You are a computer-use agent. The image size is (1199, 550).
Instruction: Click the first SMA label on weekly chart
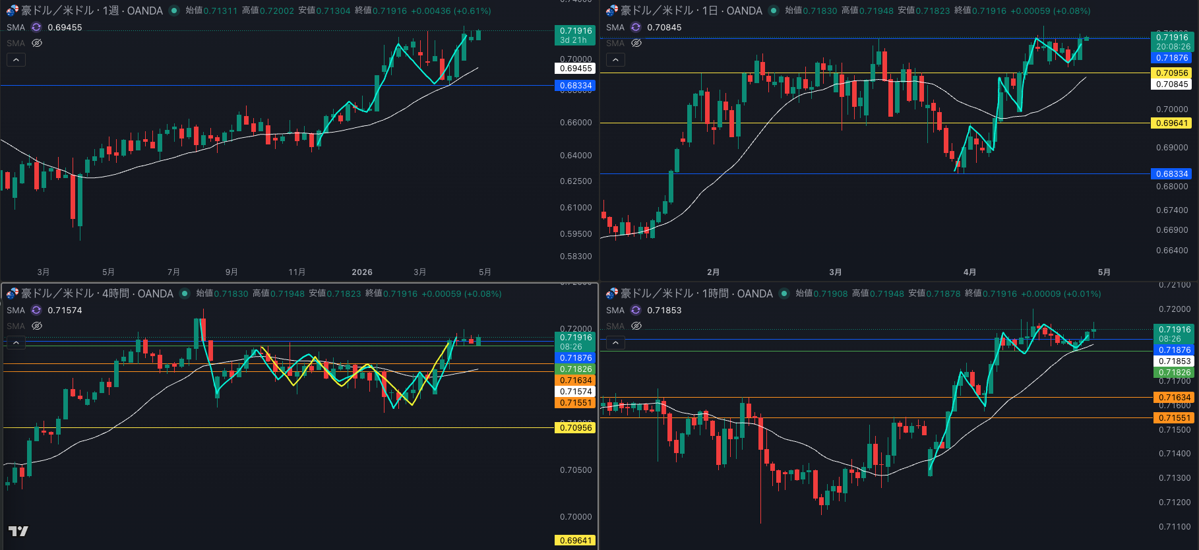tap(16, 27)
